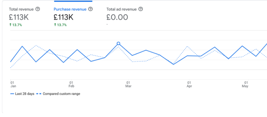Click the 01 Mar axis label
The width and height of the screenshot is (267, 117).
(x=128, y=85)
